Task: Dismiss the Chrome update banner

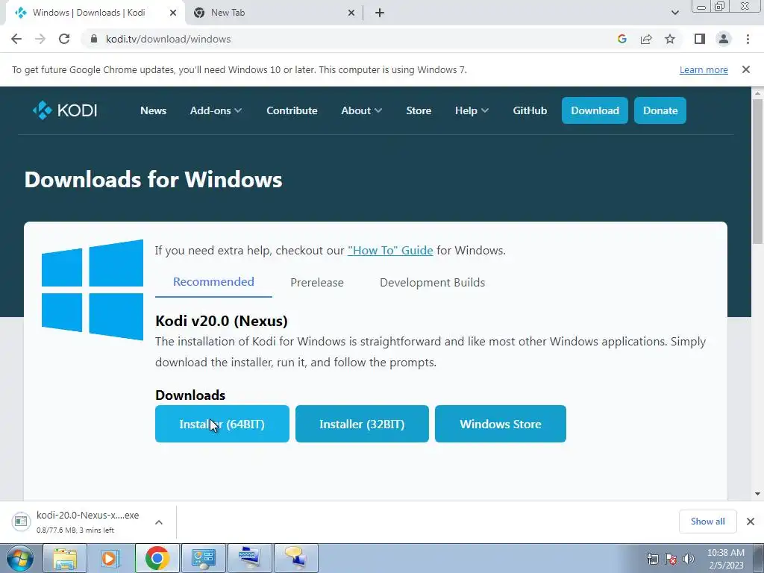Action: (x=746, y=69)
